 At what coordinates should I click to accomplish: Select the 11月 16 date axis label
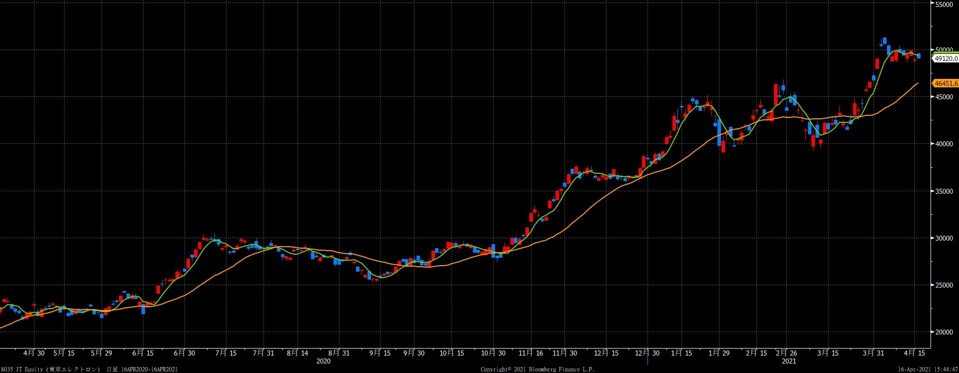point(532,353)
